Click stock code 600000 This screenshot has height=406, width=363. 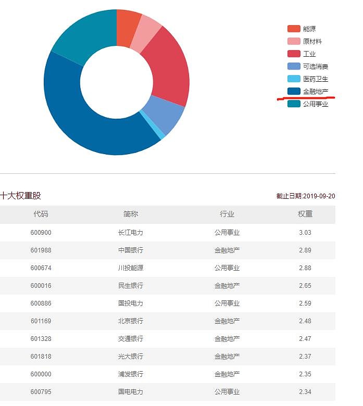coord(41,374)
